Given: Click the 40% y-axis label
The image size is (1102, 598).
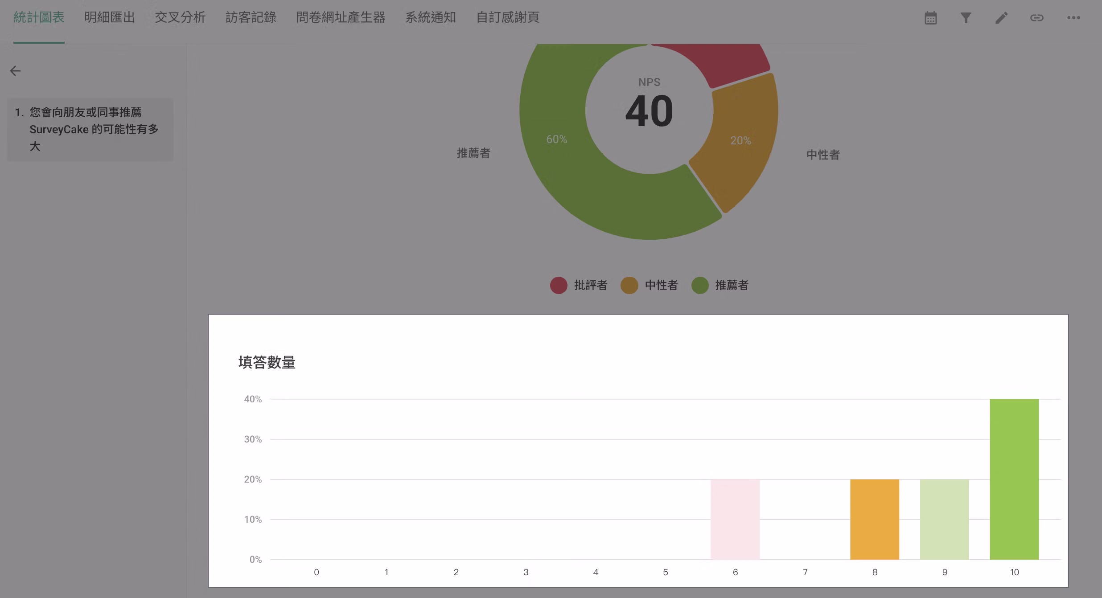Looking at the screenshot, I should tap(253, 399).
